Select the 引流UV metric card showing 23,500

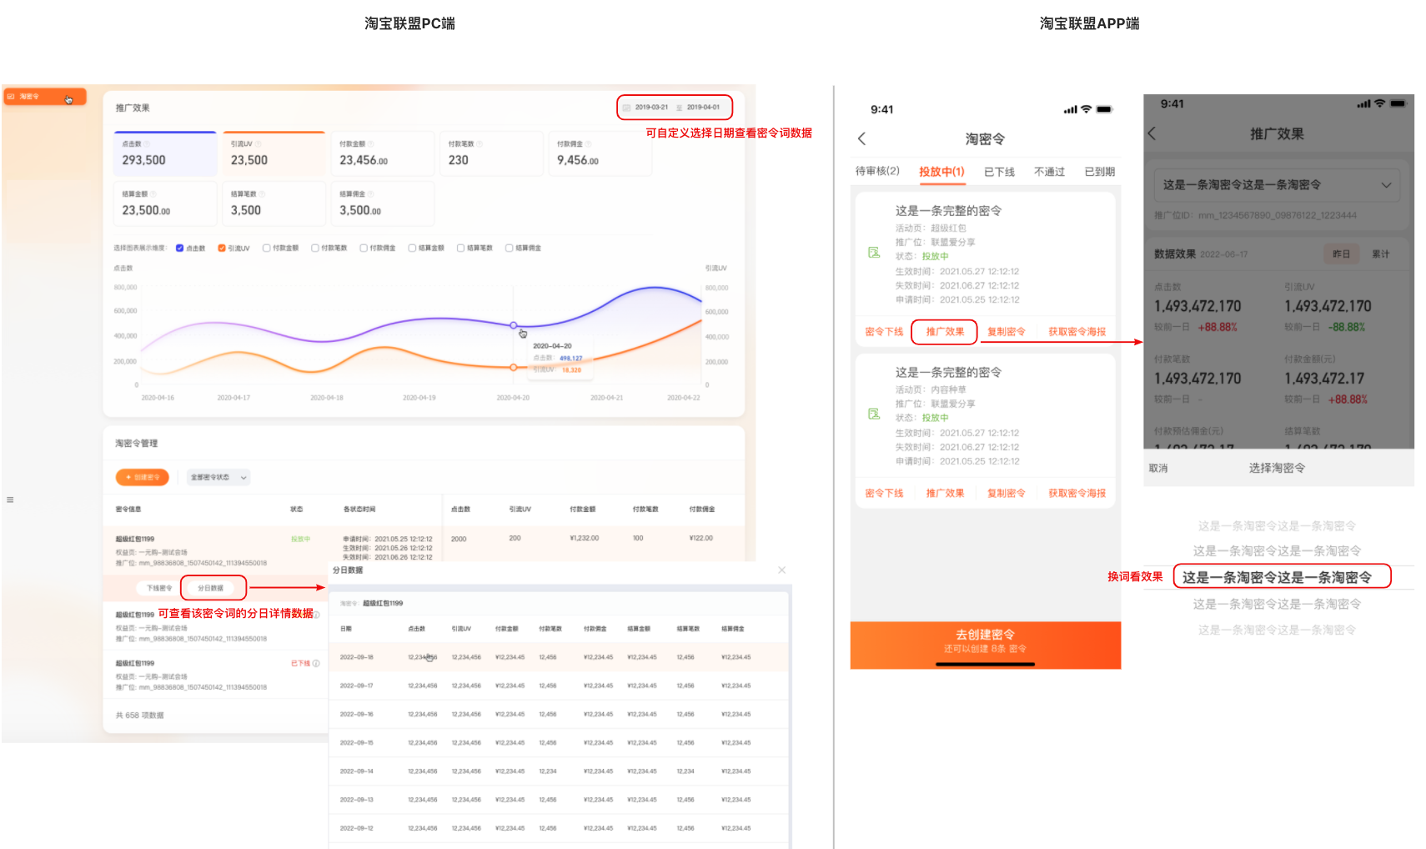pos(274,153)
